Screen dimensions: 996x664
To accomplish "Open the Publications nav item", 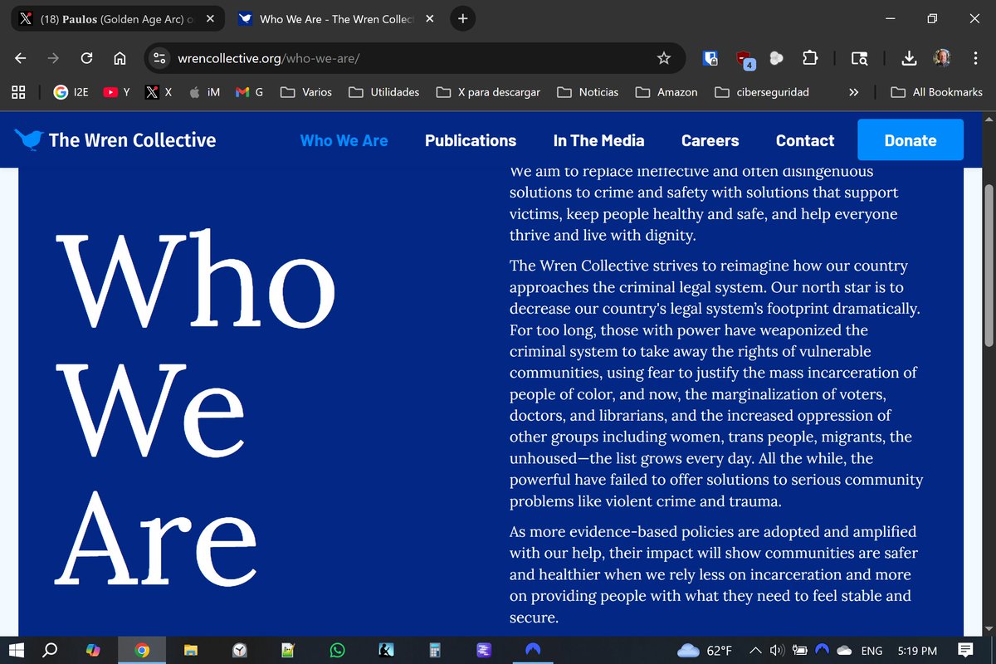I will click(471, 140).
